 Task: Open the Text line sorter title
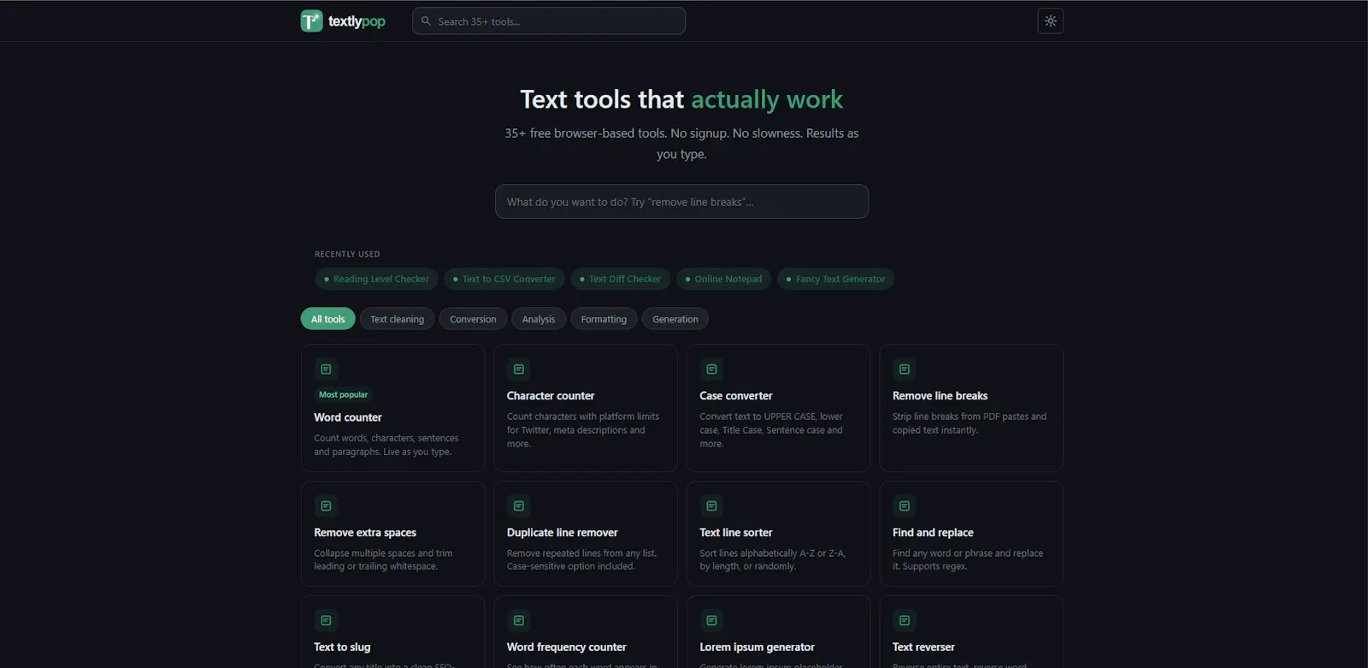tap(736, 533)
